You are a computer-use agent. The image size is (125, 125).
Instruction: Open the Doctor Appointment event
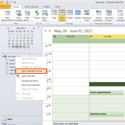coord(106,93)
